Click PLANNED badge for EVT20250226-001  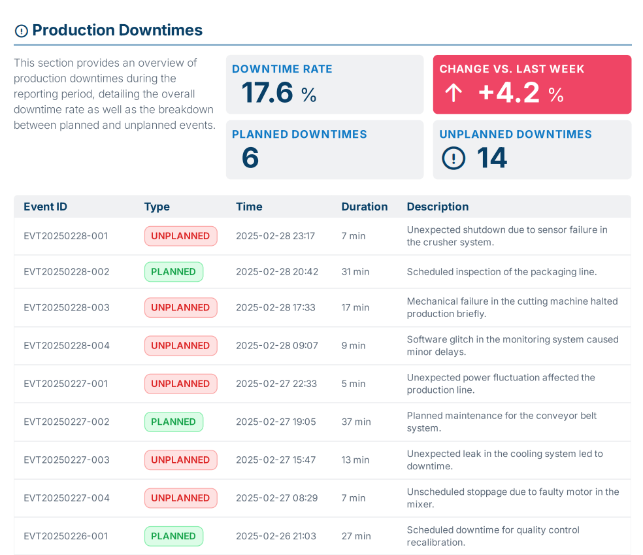173,536
